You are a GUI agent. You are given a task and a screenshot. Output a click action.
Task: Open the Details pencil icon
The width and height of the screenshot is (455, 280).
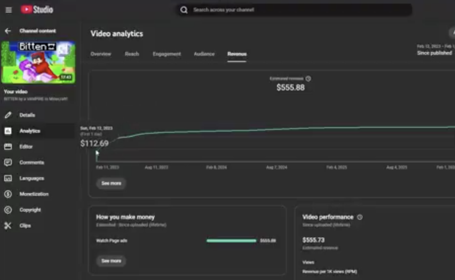[x=8, y=115]
